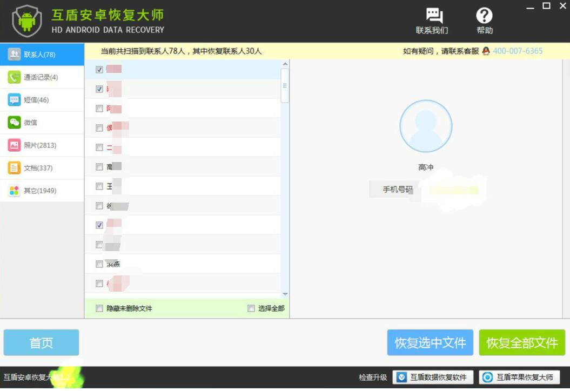
Task: Go to 首页 home button
Action: 41,342
